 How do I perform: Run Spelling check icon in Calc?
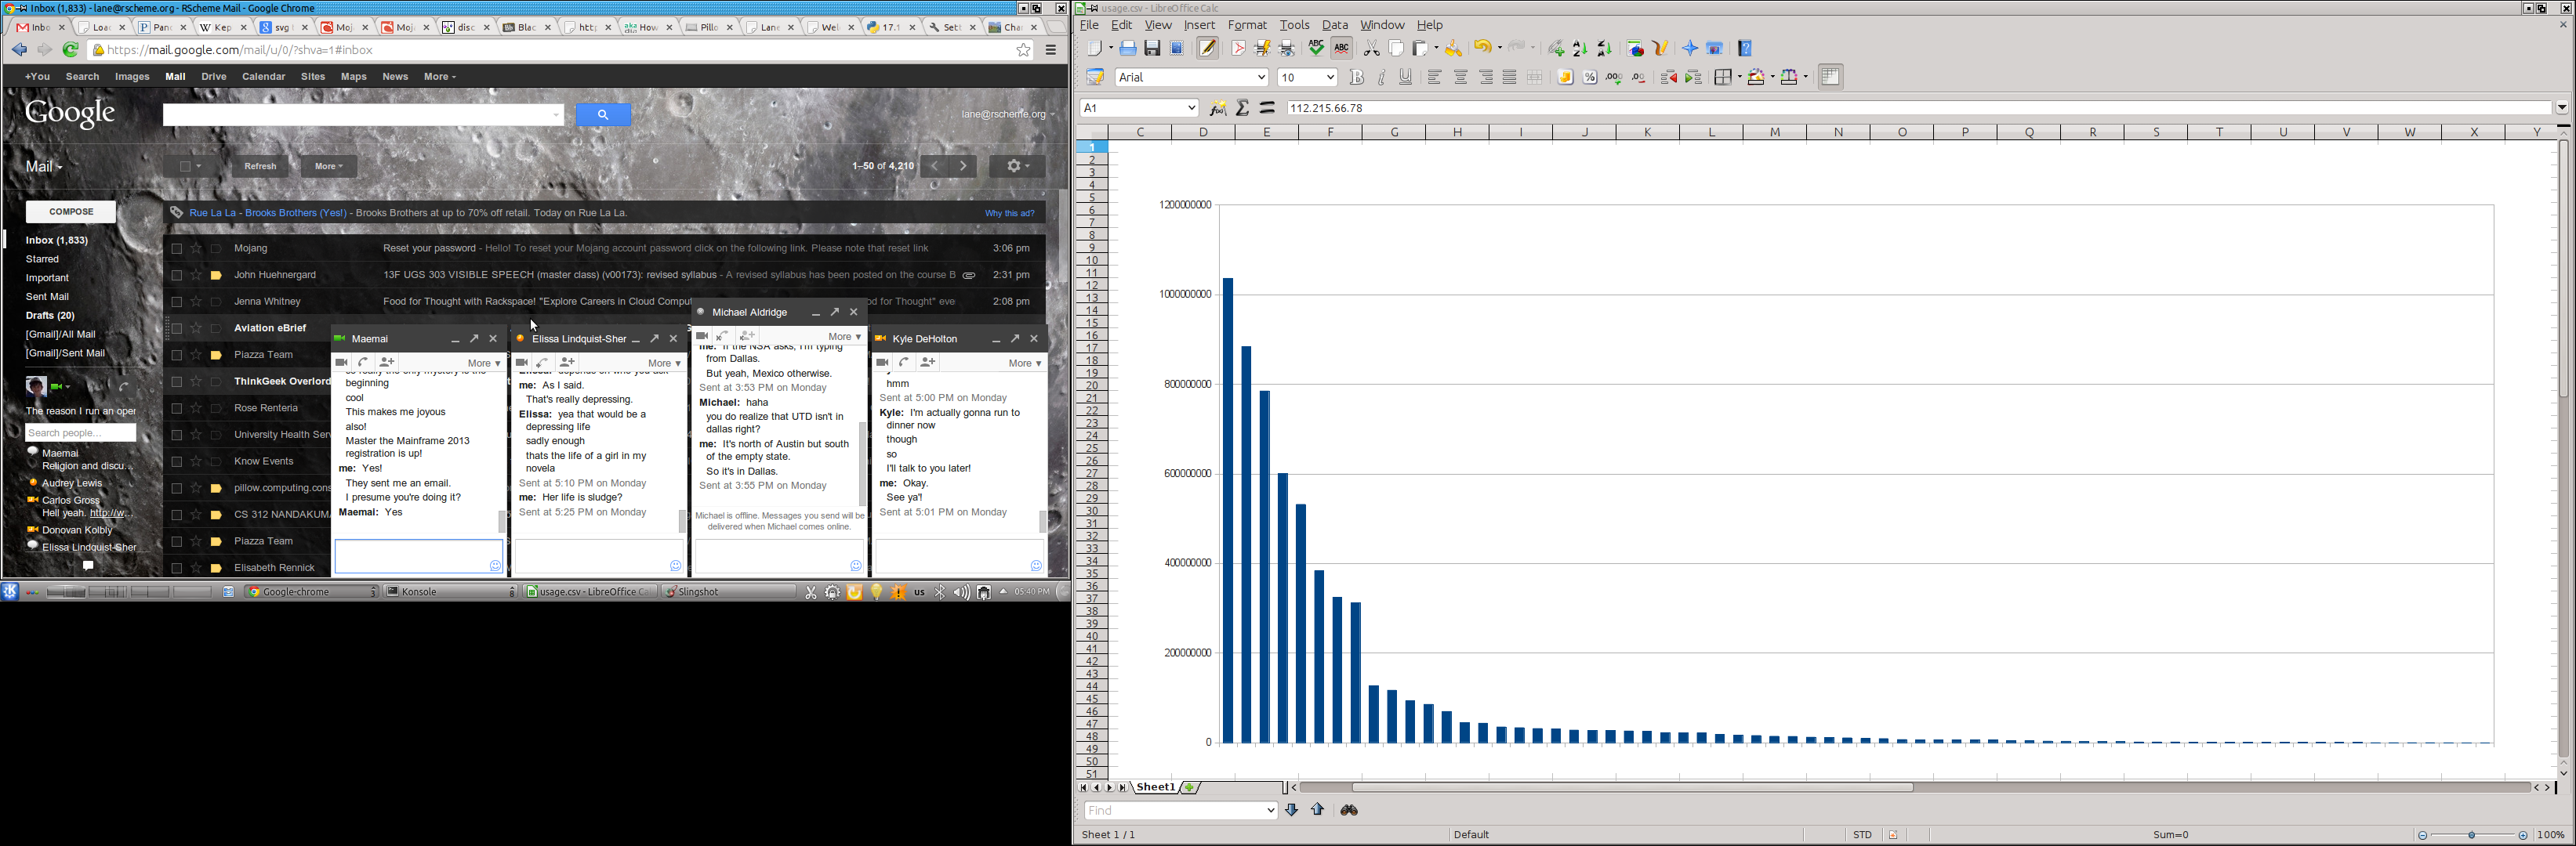[x=1317, y=49]
